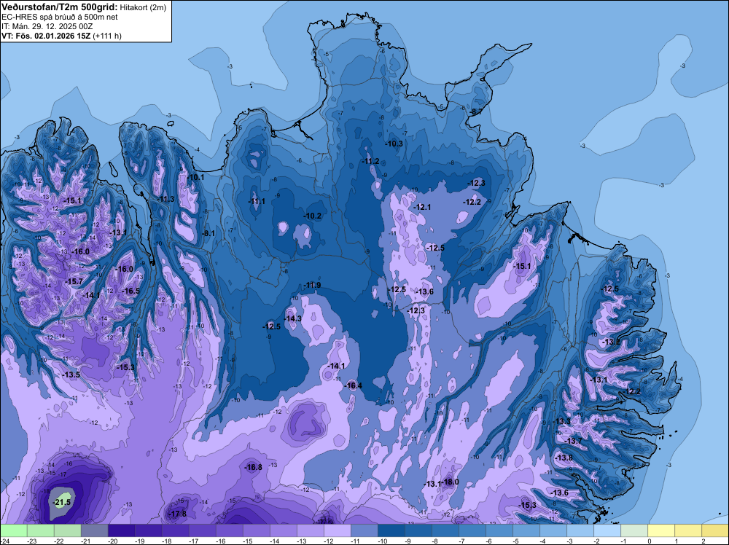Click the -10.1 temperature label
The image size is (729, 545).
point(195,177)
